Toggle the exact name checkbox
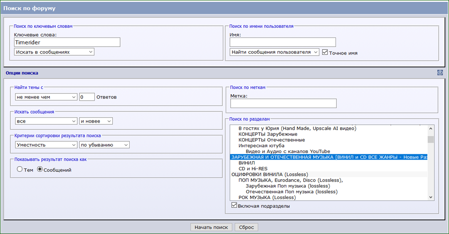Viewport: 449px width, 234px height. 325,52
